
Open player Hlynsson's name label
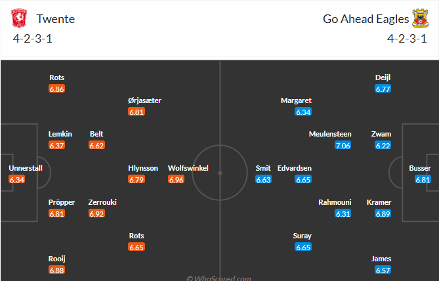(x=143, y=168)
